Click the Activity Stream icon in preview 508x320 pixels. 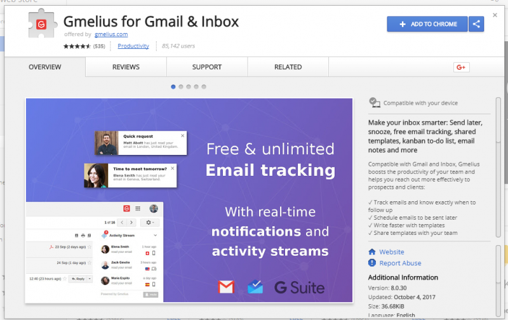pos(104,235)
